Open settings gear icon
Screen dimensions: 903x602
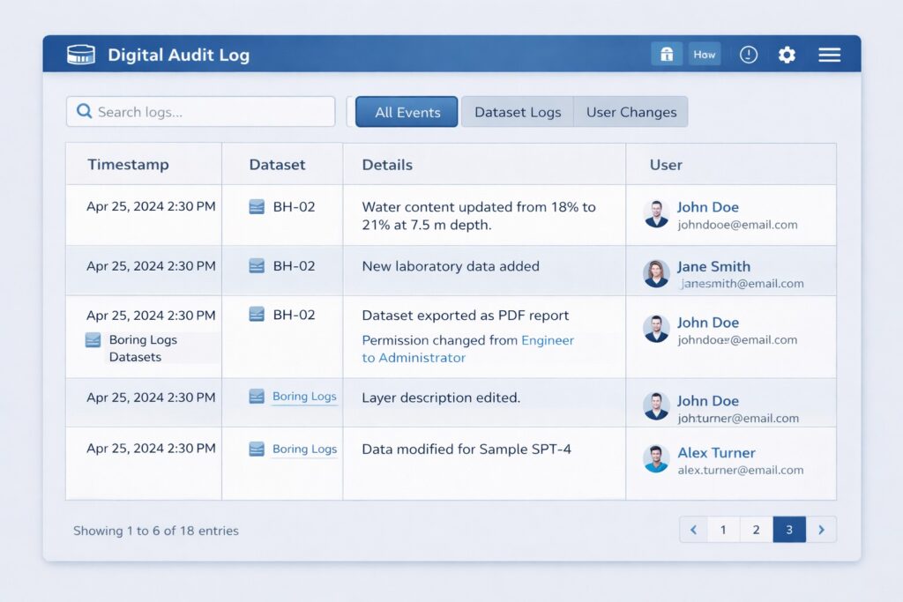[x=787, y=55]
